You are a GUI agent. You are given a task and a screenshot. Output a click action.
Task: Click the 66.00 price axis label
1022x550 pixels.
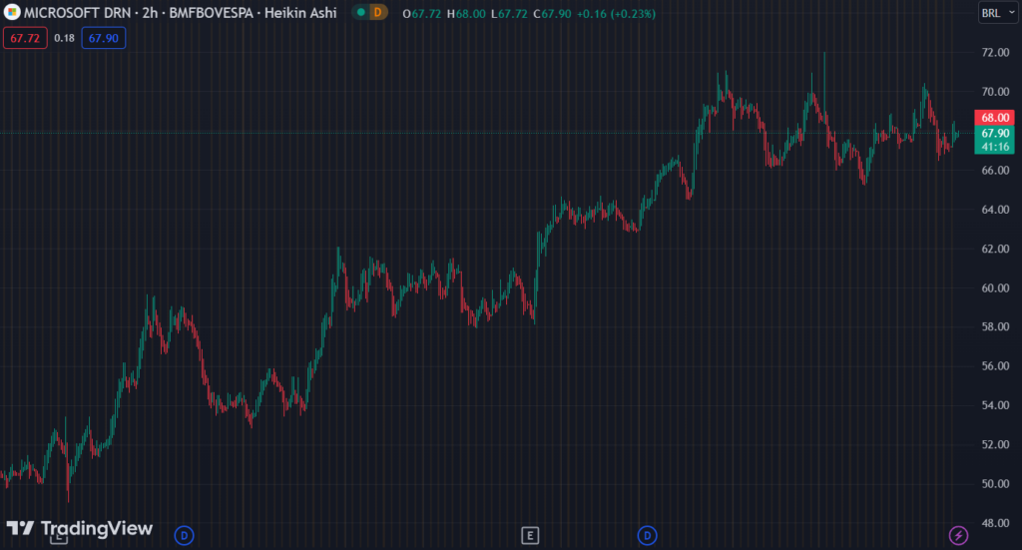click(x=995, y=170)
